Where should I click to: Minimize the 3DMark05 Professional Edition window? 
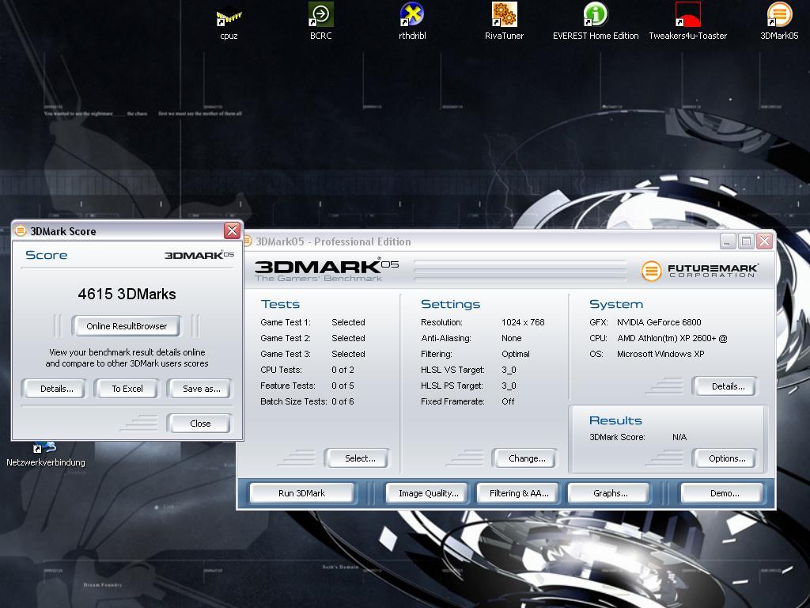[x=728, y=241]
